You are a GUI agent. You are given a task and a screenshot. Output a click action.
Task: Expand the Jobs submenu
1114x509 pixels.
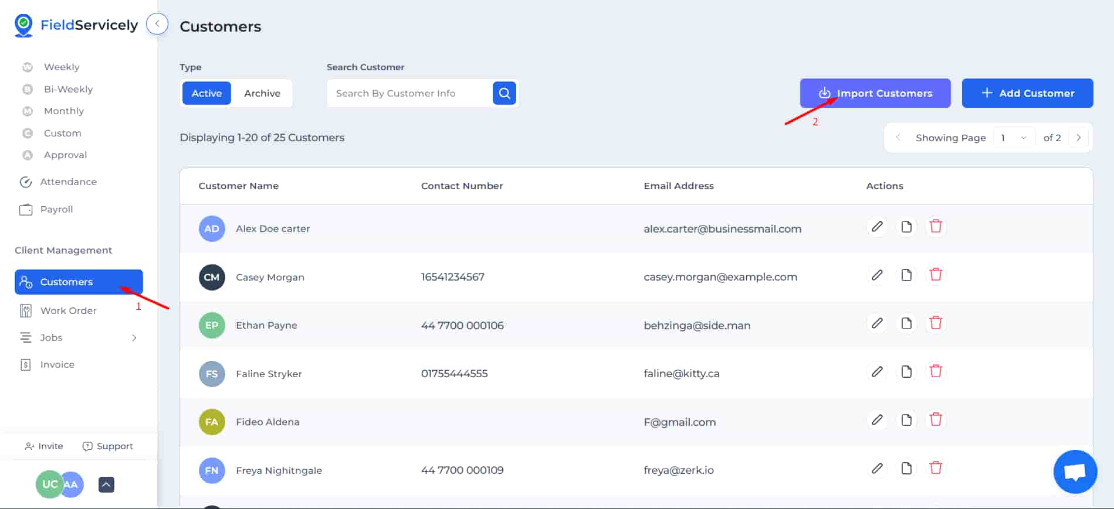(134, 337)
